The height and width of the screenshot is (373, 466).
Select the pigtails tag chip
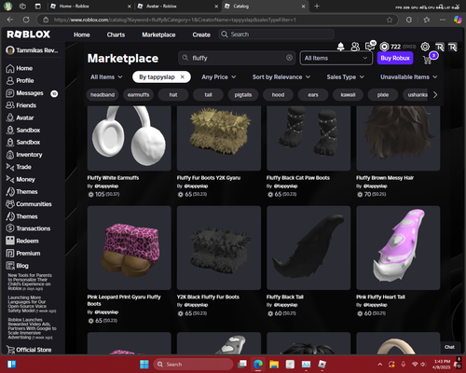tap(243, 95)
